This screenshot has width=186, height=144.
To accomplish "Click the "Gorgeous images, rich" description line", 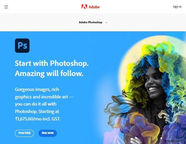I will point(37,89).
